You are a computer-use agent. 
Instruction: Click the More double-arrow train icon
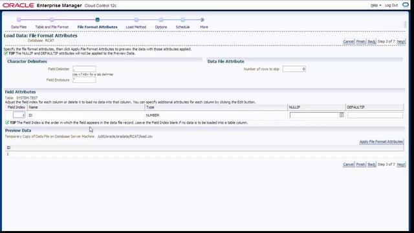(x=202, y=20)
